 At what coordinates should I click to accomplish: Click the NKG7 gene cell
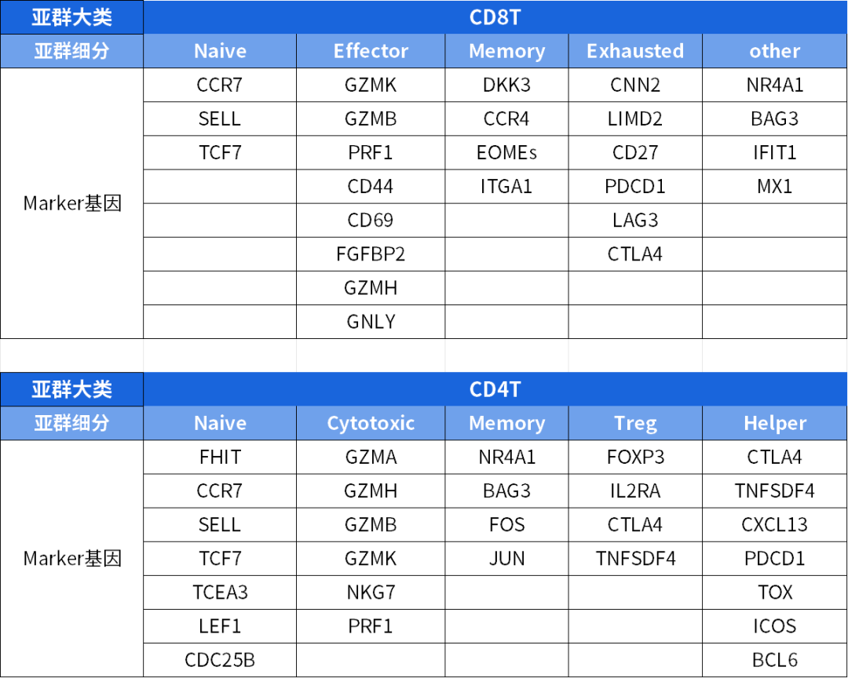371,592
